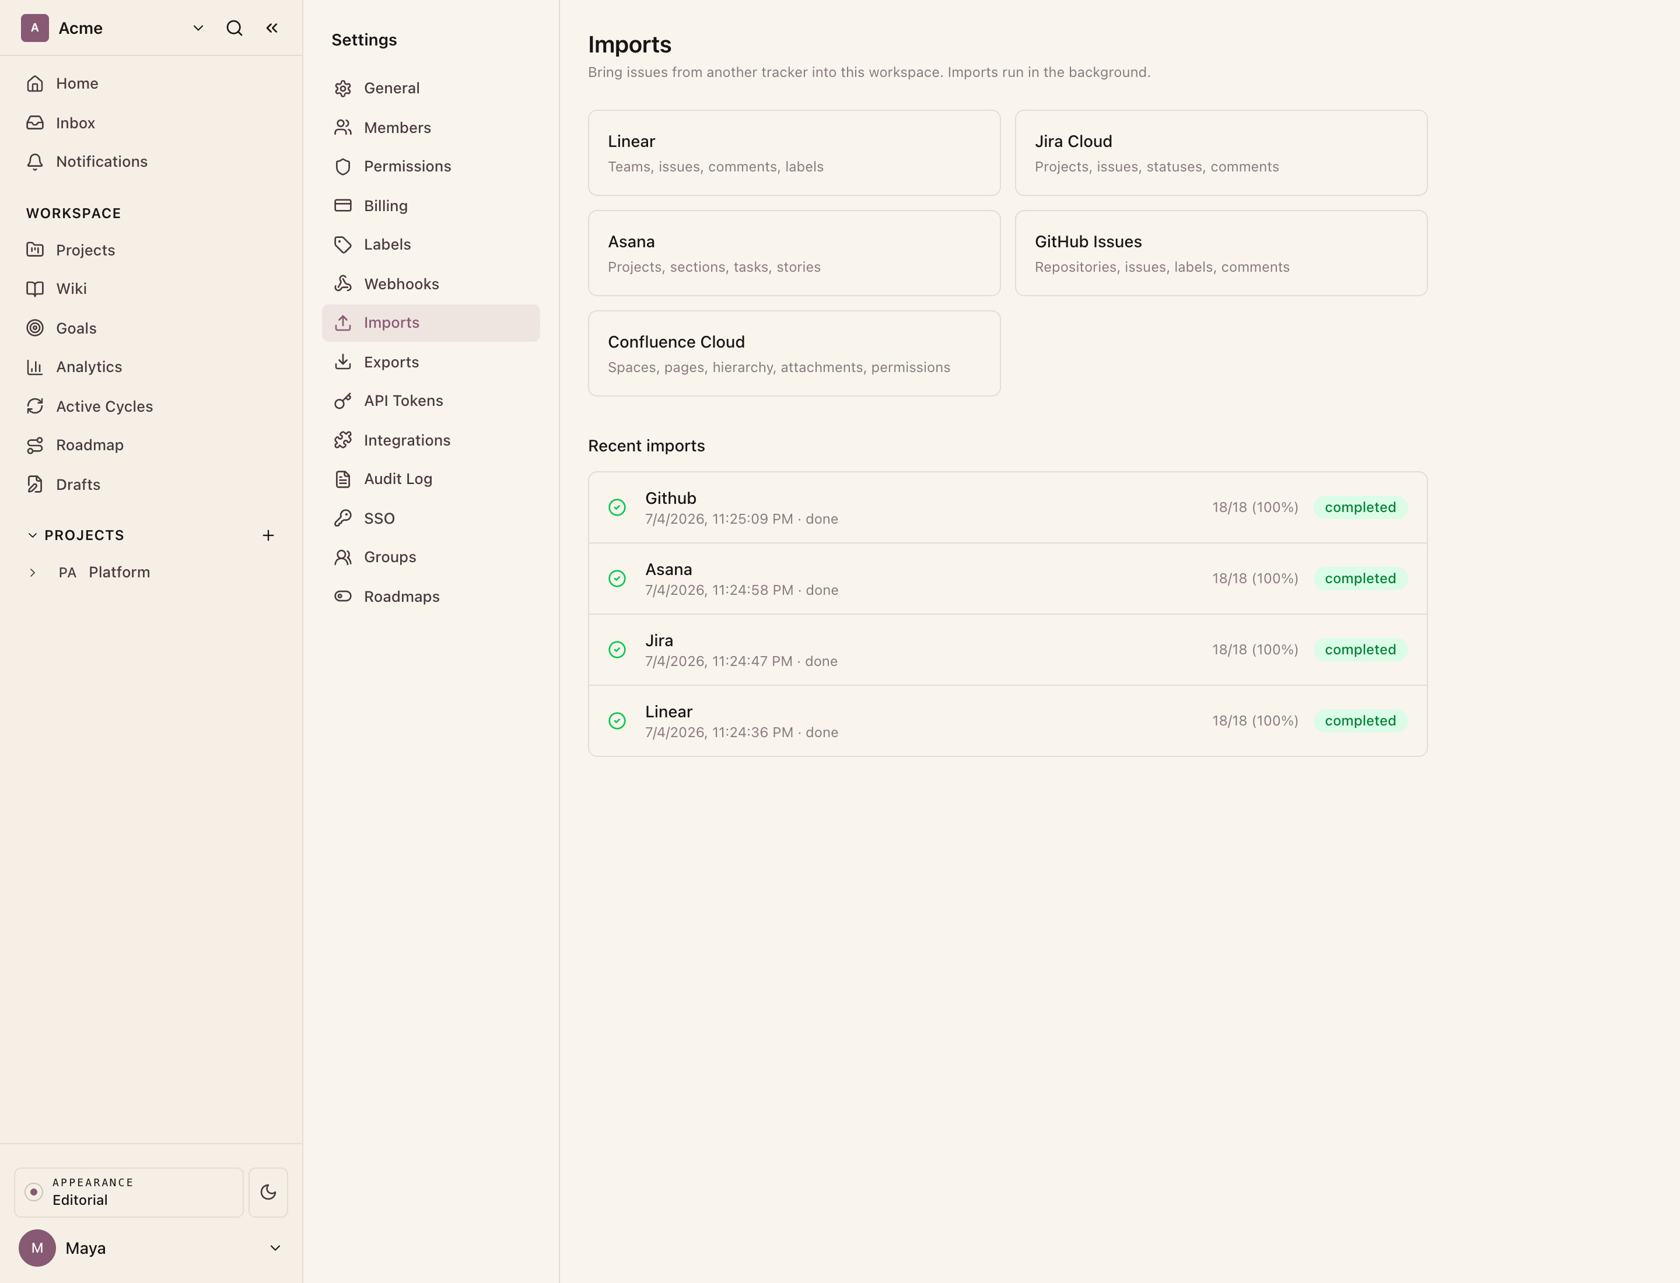Expand the Maya user menu chevron
This screenshot has height=1283, width=1680.
275,1248
